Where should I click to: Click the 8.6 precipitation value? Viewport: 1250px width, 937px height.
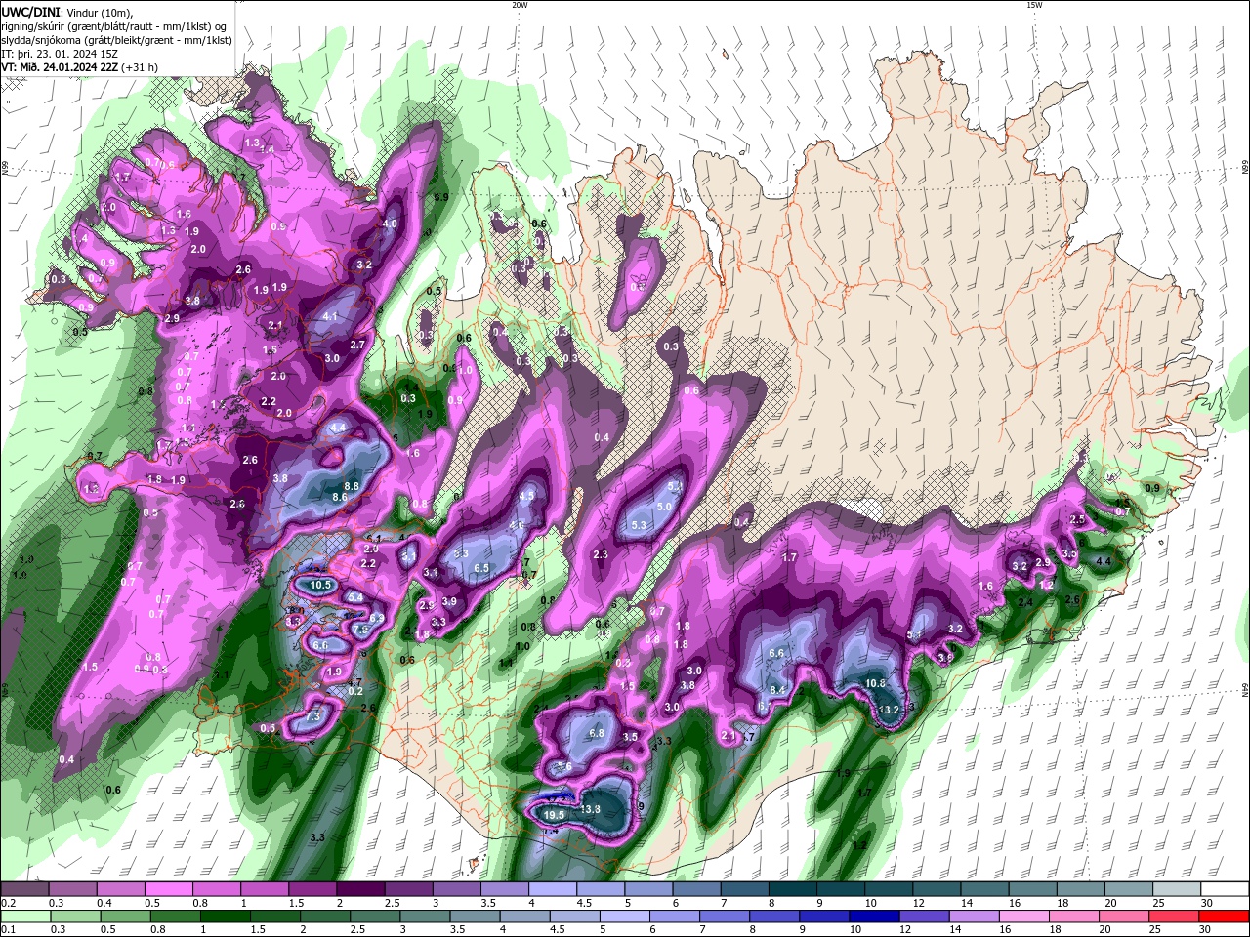[x=341, y=497]
